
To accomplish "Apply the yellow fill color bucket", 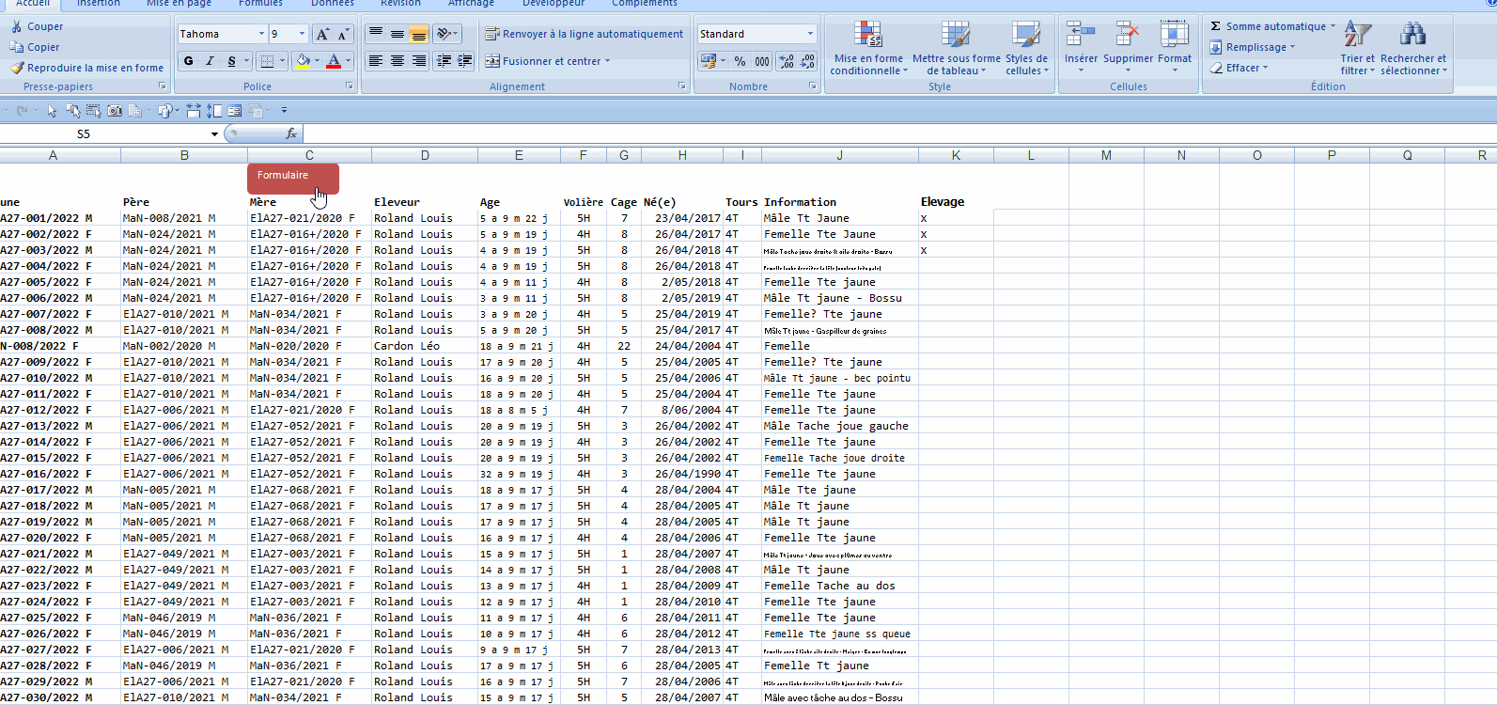I will (302, 61).
